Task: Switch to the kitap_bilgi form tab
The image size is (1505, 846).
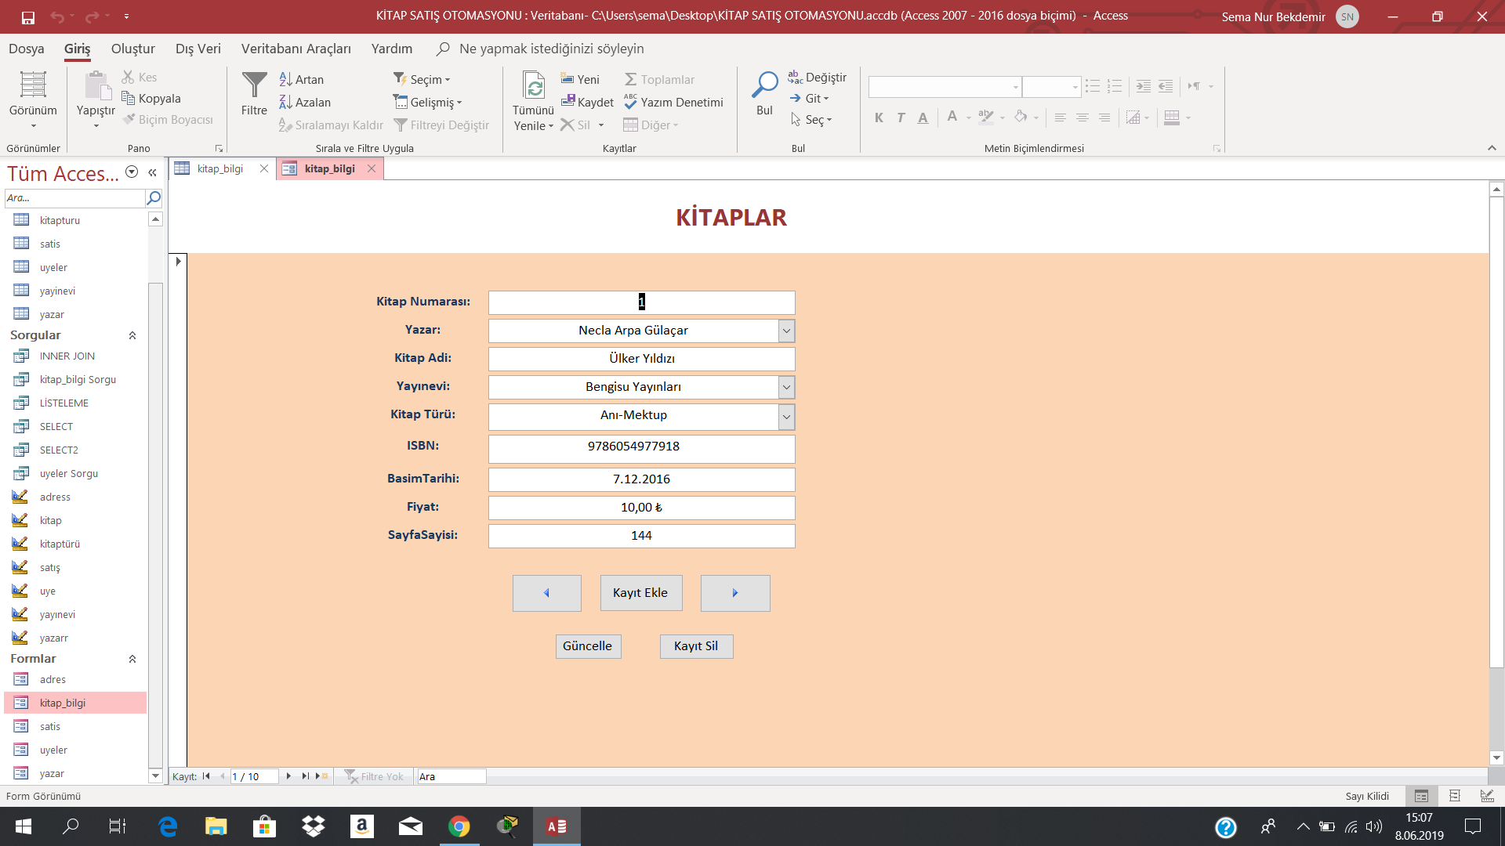Action: click(x=328, y=168)
